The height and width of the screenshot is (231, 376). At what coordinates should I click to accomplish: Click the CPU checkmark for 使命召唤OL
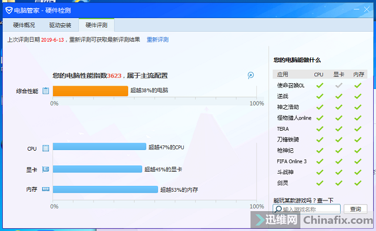click(320, 85)
